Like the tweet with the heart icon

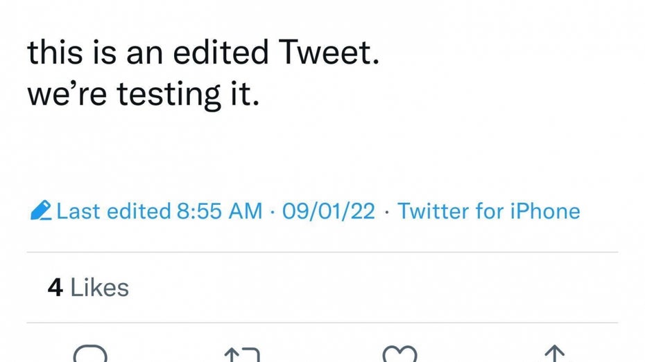tap(399, 355)
